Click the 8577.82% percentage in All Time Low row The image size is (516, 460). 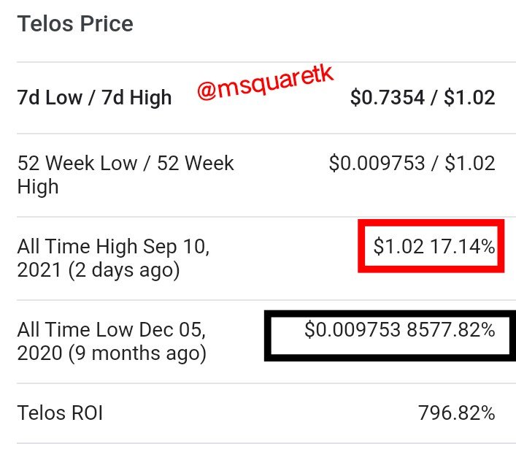tap(451, 329)
